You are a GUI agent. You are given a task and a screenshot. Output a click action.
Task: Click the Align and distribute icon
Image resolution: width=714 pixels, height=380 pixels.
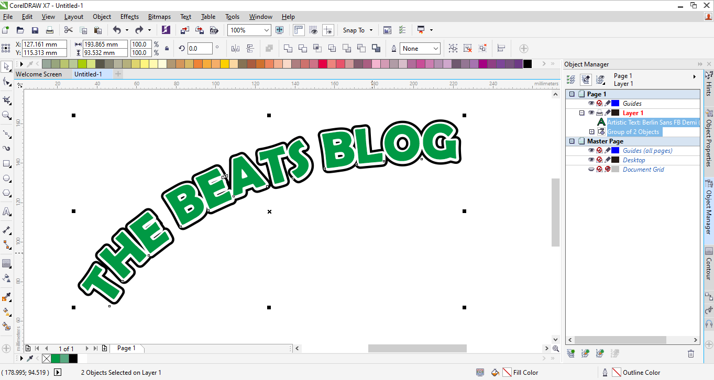(x=501, y=49)
